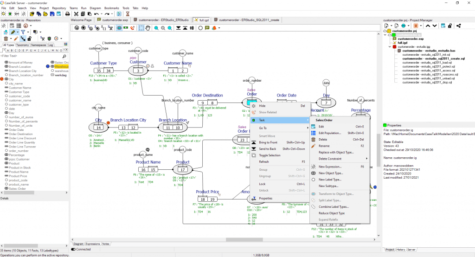This screenshot has height=257, width=475.
Task: Click the funnel filter icon in repository
Action: 23,32
